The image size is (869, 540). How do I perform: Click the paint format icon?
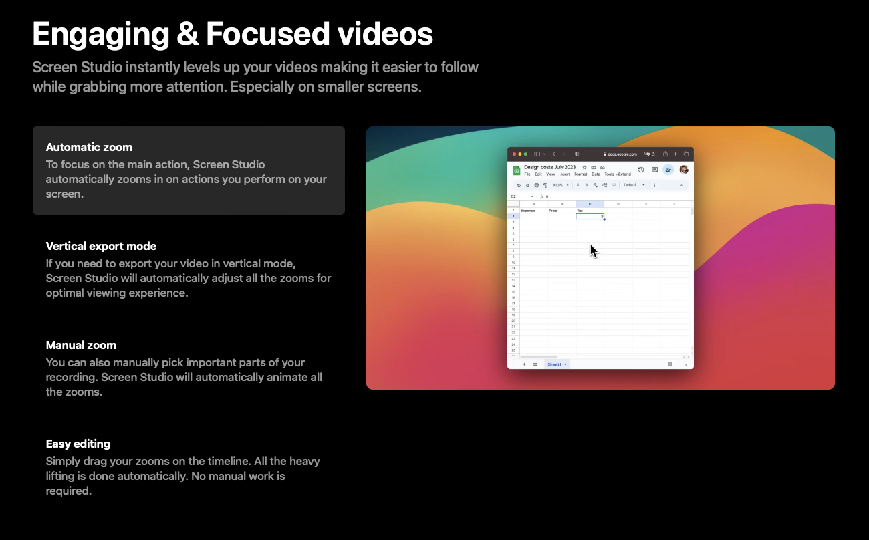point(545,185)
